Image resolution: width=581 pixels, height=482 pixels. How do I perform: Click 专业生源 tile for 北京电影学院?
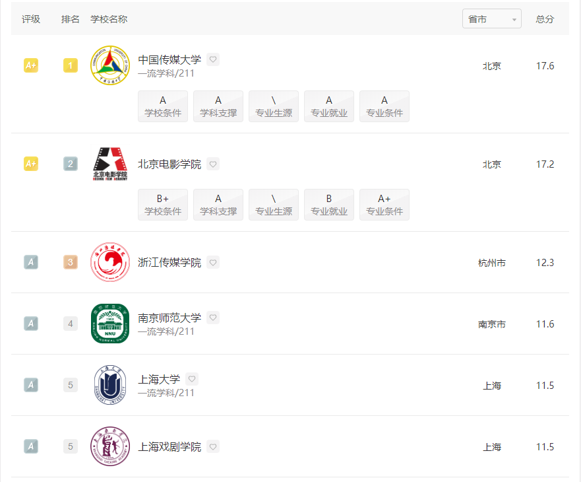(x=274, y=205)
